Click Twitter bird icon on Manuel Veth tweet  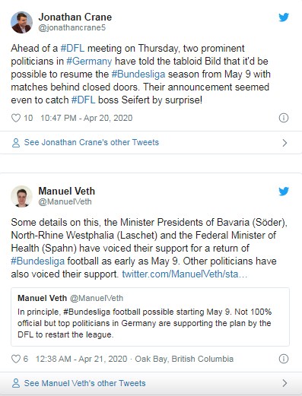(284, 192)
